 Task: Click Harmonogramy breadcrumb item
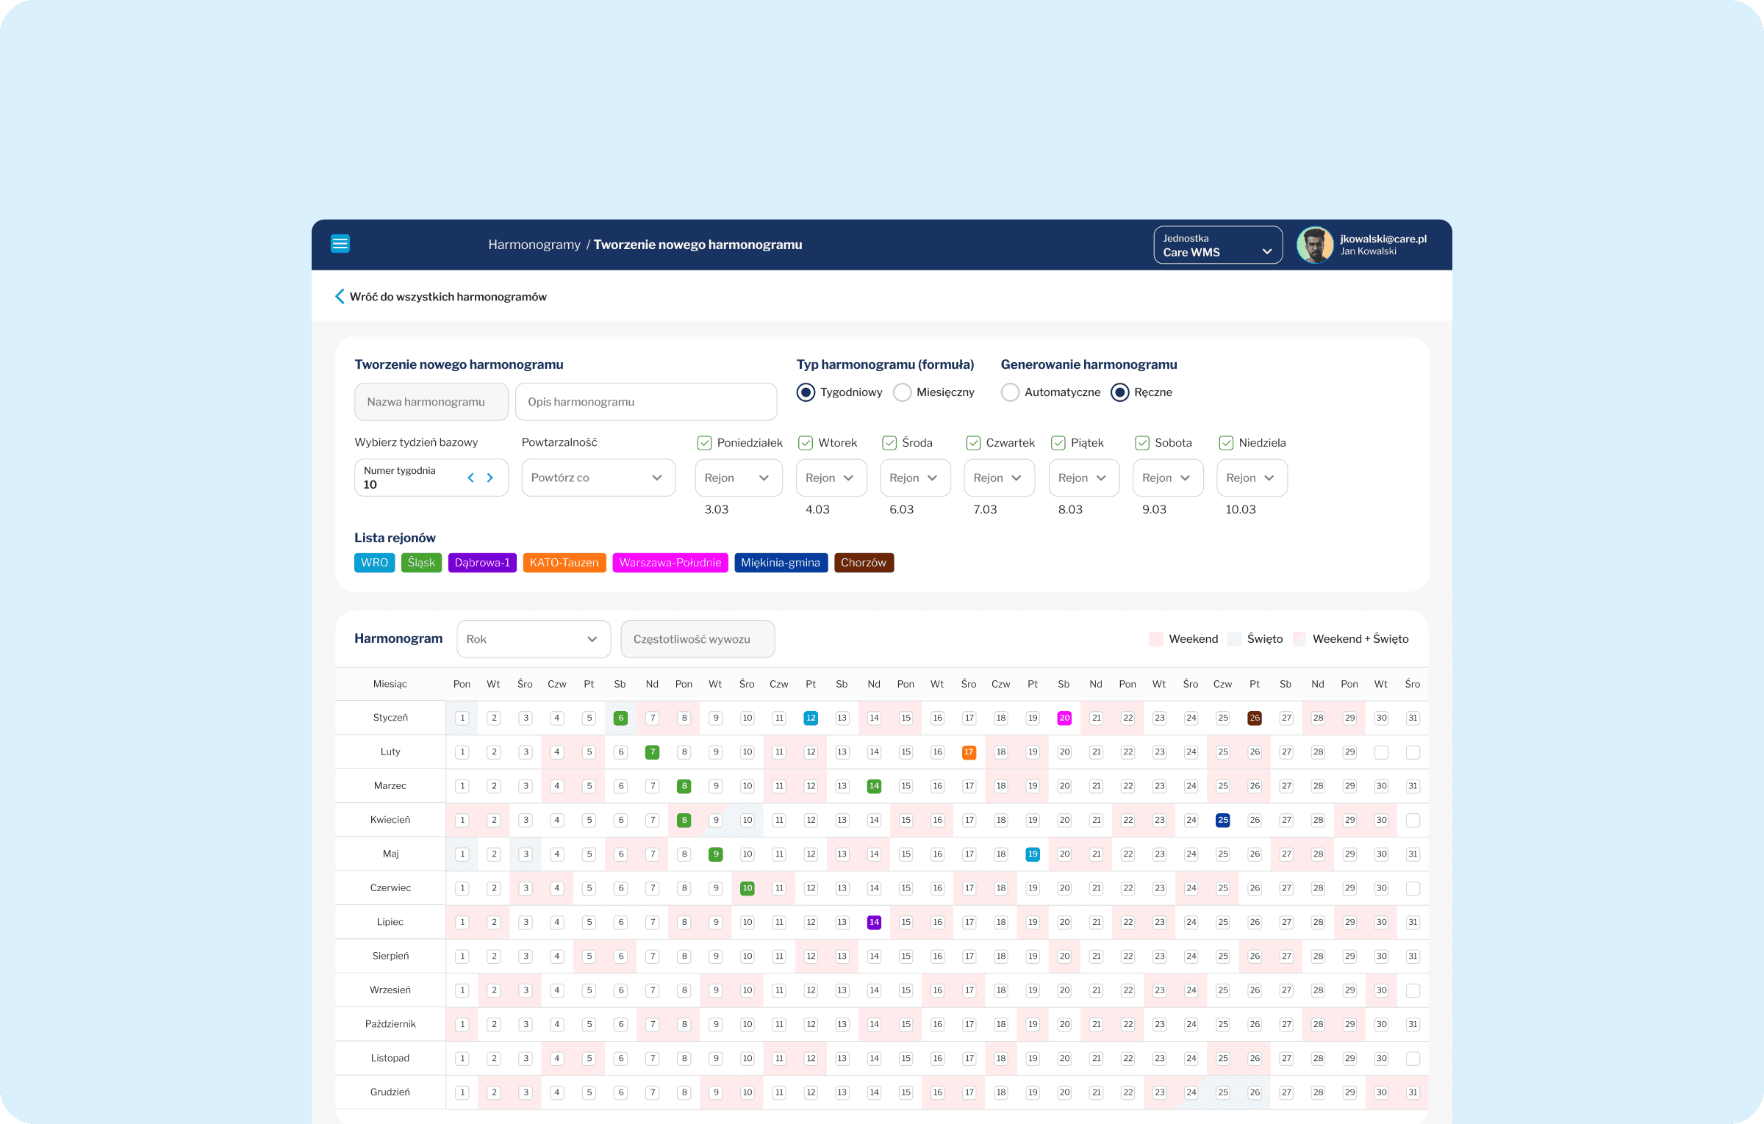(x=534, y=245)
